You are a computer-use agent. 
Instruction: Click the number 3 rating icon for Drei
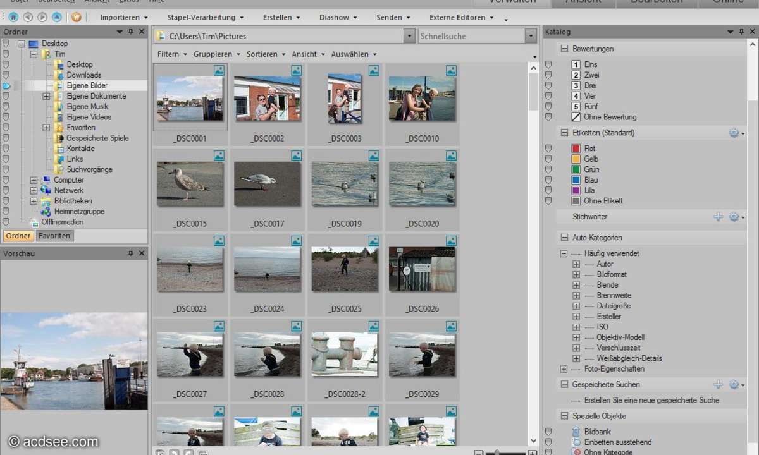(x=576, y=85)
